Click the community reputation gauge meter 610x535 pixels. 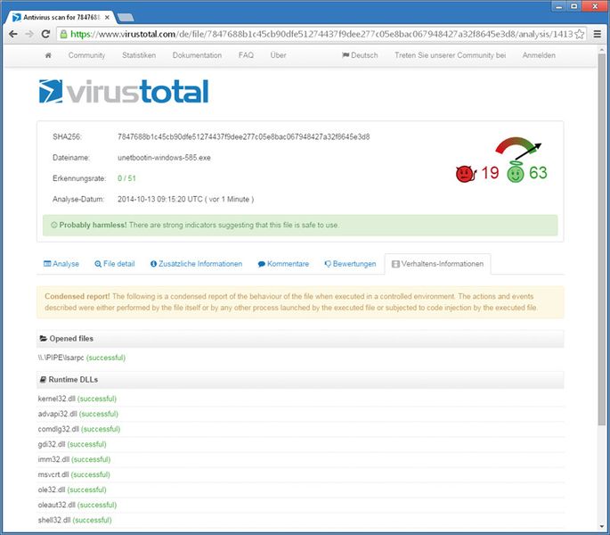pos(517,147)
